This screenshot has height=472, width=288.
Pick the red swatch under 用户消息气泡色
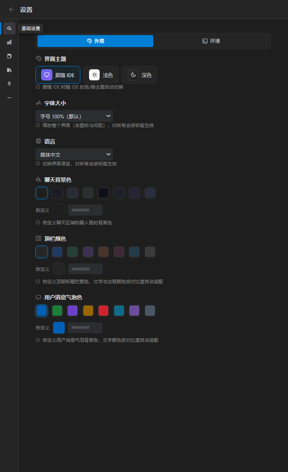(x=103, y=311)
